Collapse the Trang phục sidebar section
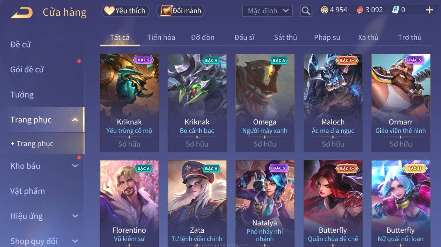The image size is (441, 247). (75, 120)
